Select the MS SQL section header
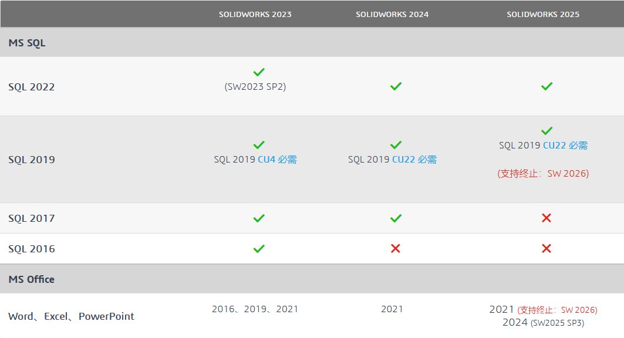 (x=312, y=43)
